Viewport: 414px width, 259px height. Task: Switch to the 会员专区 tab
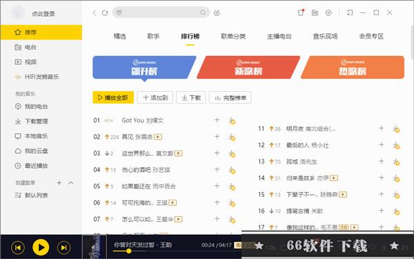[x=371, y=36]
